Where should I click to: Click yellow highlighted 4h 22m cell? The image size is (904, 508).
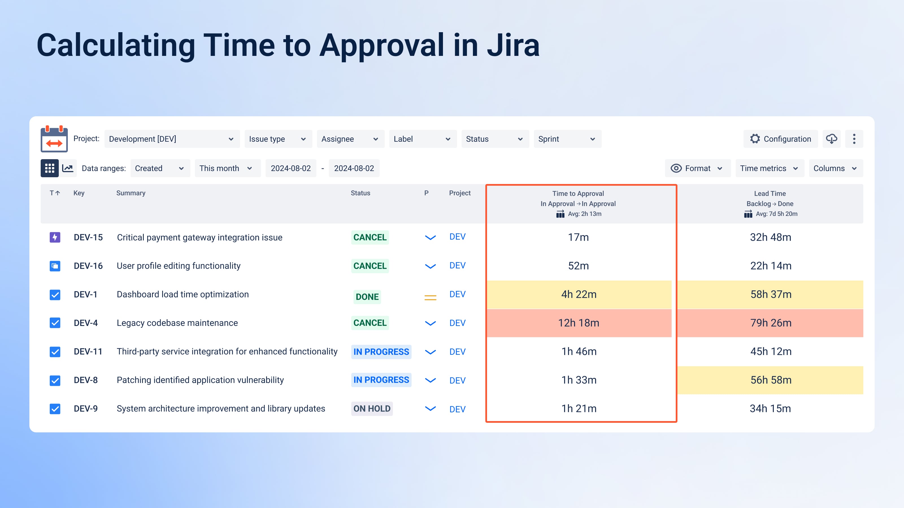coord(579,294)
